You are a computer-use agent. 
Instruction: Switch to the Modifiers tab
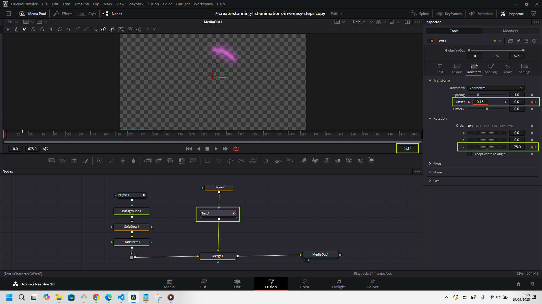click(510, 31)
